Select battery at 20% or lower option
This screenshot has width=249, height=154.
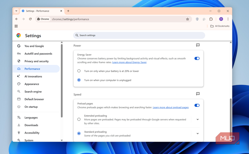pyautogui.click(x=79, y=71)
